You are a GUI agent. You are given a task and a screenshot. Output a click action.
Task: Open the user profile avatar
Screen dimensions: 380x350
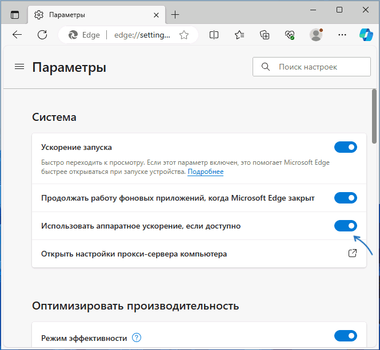[x=316, y=35]
